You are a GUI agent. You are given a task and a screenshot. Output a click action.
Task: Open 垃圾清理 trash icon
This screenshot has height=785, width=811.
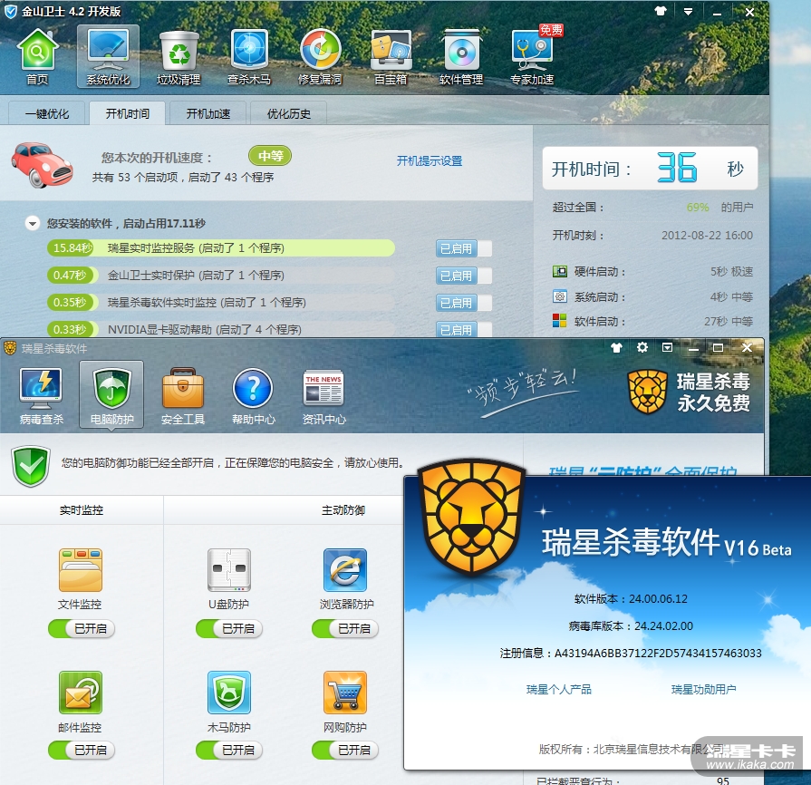pos(179,56)
